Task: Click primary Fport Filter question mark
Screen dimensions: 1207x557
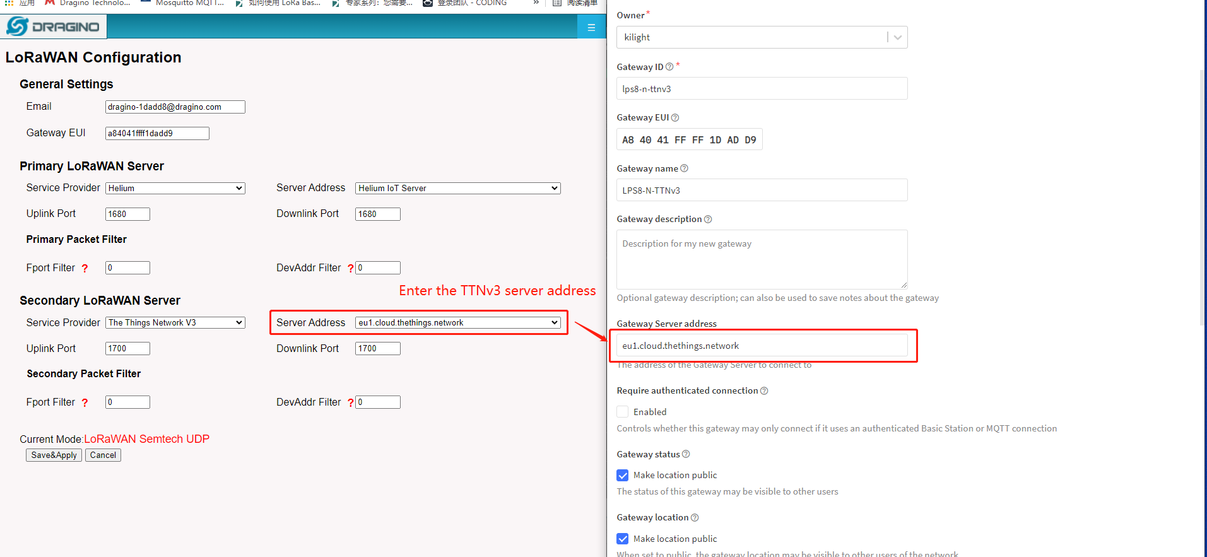Action: tap(85, 268)
